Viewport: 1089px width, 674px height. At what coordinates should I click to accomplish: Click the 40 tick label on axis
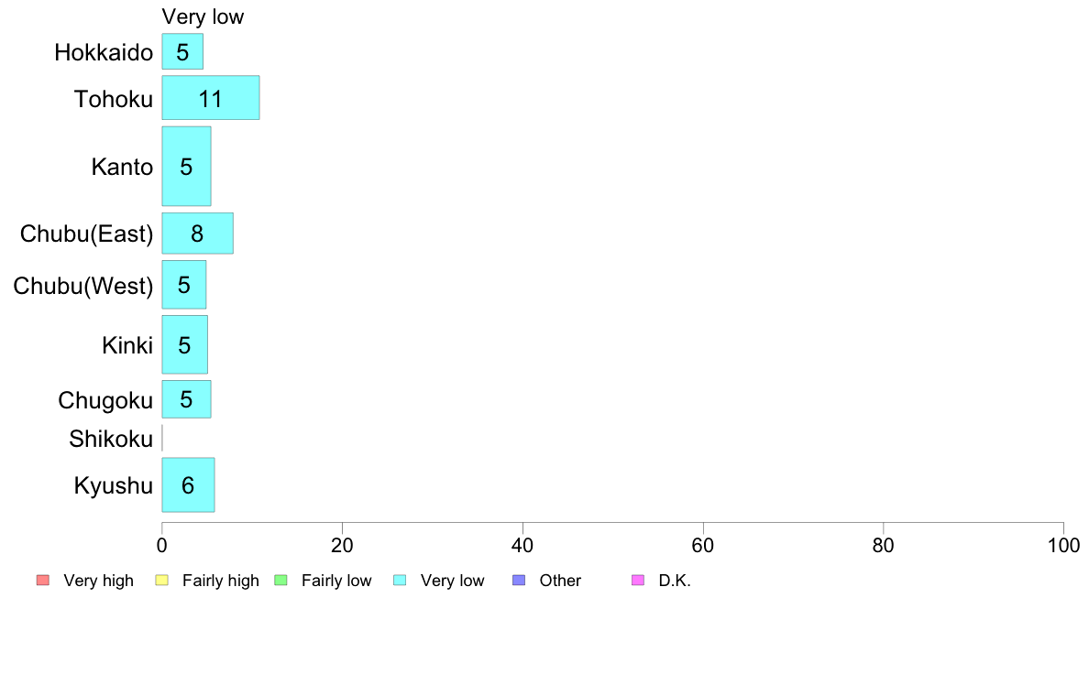click(522, 546)
